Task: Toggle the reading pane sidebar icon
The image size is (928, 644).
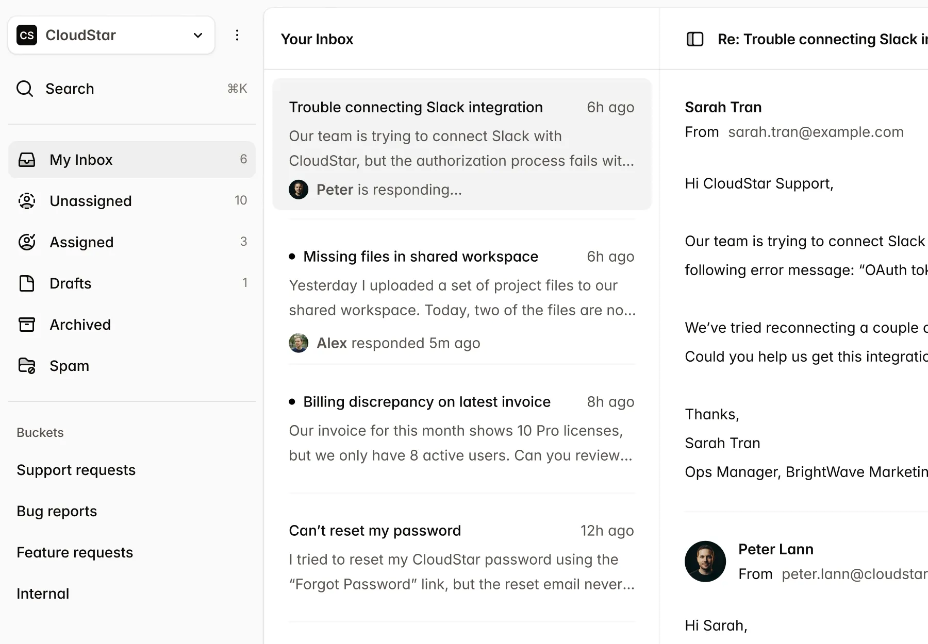Action: [x=694, y=39]
